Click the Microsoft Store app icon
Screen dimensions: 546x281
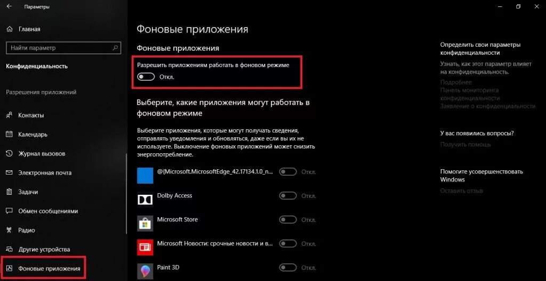(145, 224)
